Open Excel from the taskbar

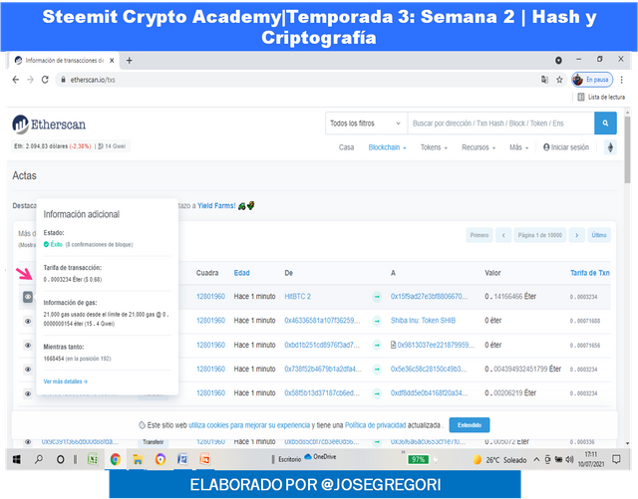[x=93, y=459]
